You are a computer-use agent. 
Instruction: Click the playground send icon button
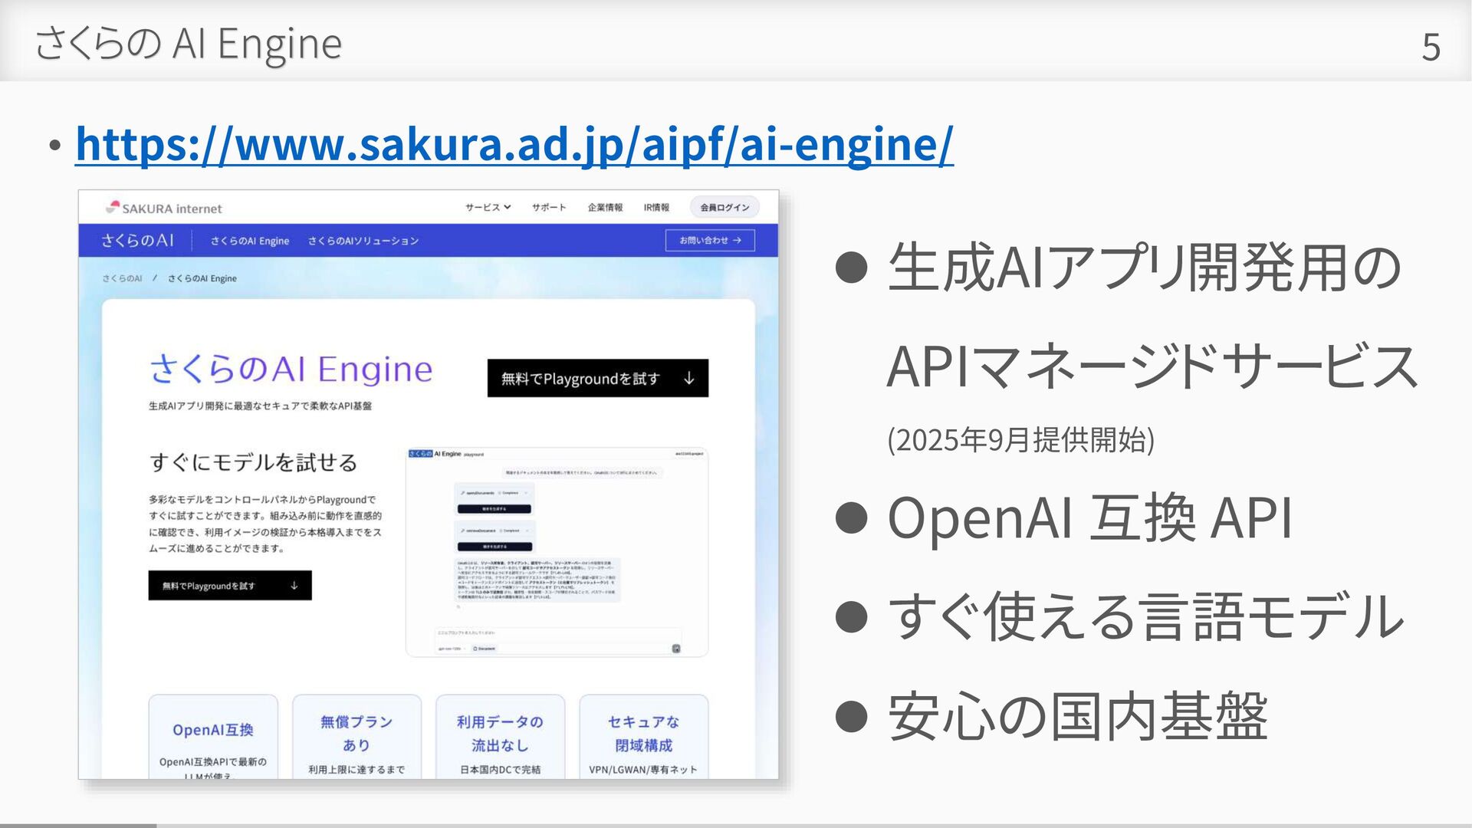coord(675,649)
